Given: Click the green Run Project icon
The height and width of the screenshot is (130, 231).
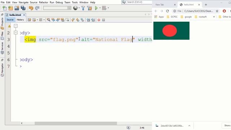Looking at the screenshot, I should pyautogui.click(x=96, y=8).
